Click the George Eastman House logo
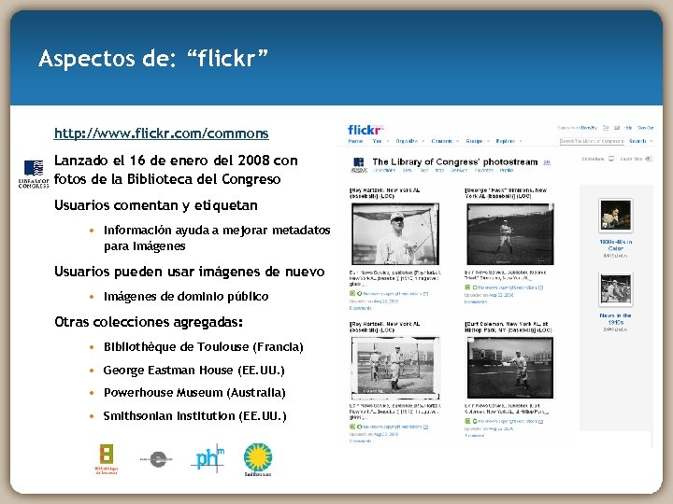This screenshot has width=673, height=504. [x=157, y=459]
